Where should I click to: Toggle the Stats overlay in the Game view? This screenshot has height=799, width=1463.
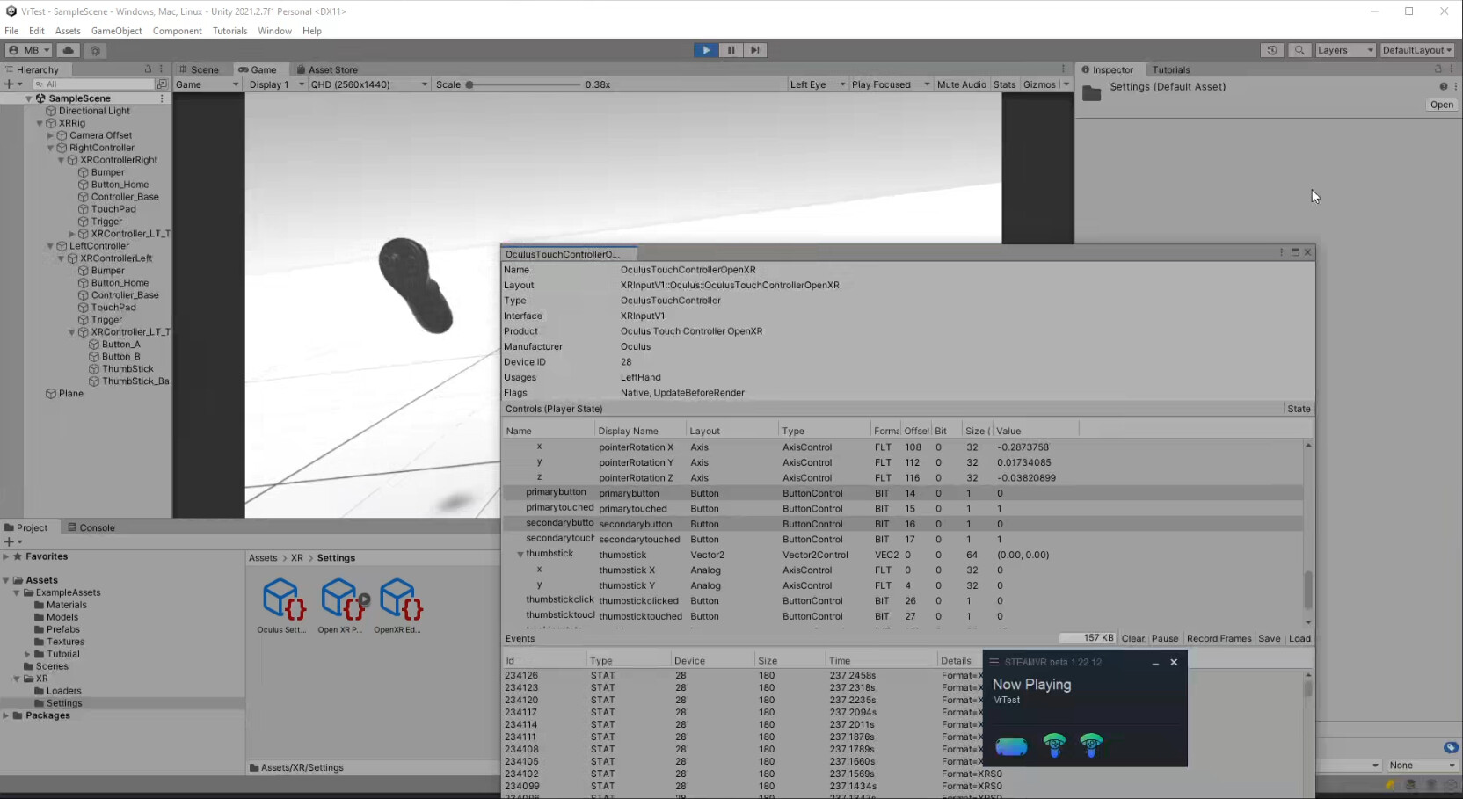pos(1004,84)
